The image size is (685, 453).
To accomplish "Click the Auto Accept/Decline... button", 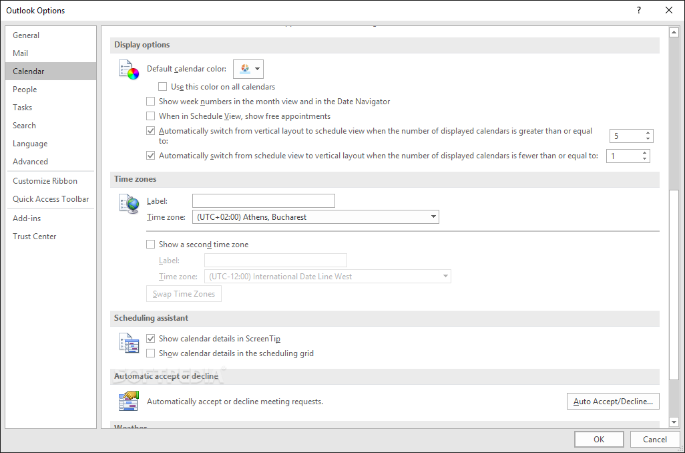I will (x=613, y=402).
